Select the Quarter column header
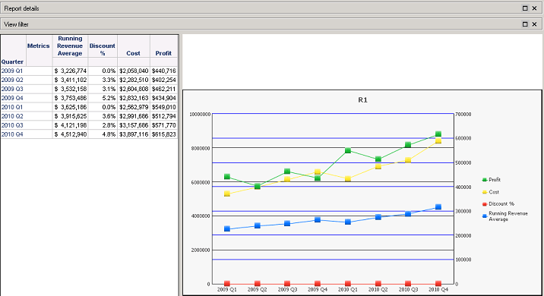 click(x=12, y=61)
